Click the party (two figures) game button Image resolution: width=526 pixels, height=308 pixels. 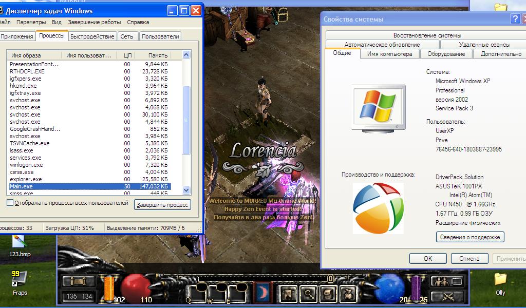point(448,281)
